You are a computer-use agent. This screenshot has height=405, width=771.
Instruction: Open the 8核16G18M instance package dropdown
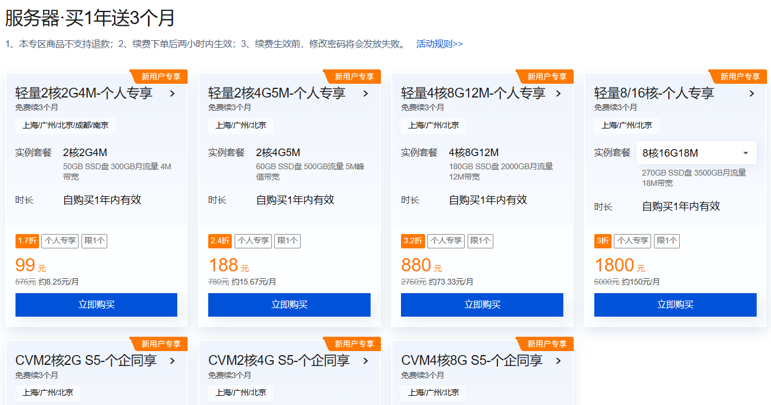coord(696,153)
